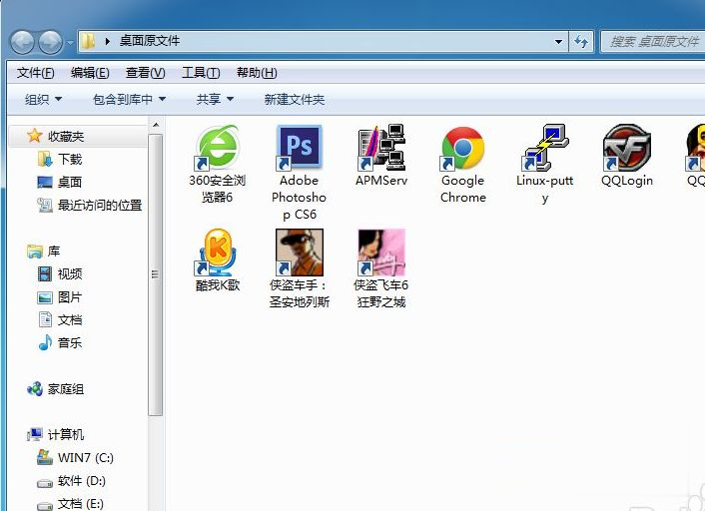Image resolution: width=705 pixels, height=511 pixels.
Task: Select the 侠盗飞车6狂野之城 game shortcut
Action: [x=381, y=253]
